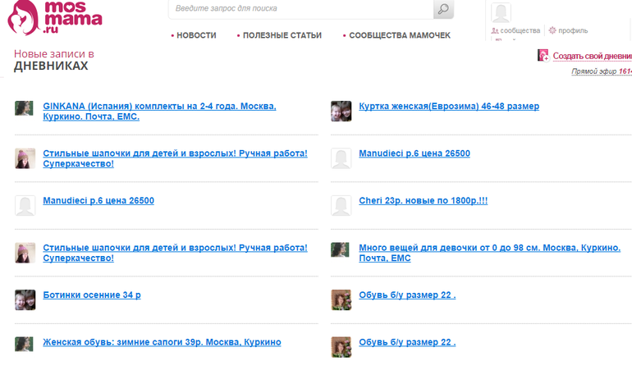Image resolution: width=632 pixels, height=384 pixels.
Task: Click avatar beside Ботинки осенние 34 р
Action: point(25,299)
